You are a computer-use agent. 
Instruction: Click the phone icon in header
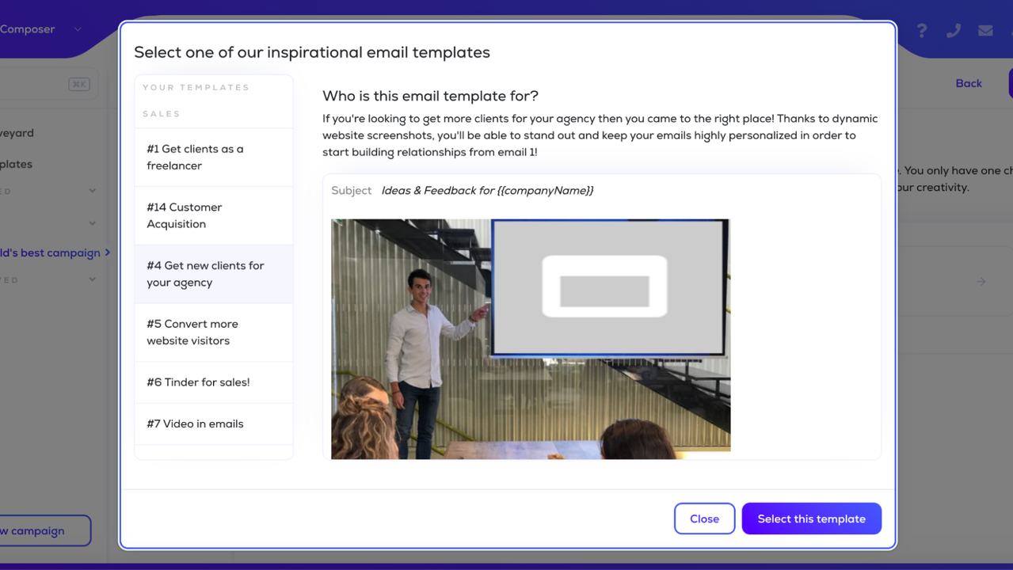click(953, 31)
